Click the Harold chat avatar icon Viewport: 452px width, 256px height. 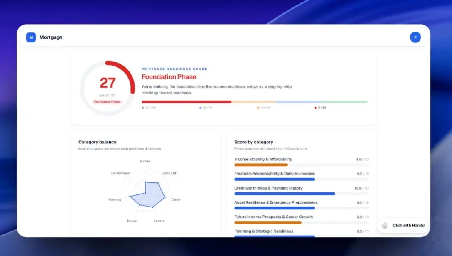(385, 226)
